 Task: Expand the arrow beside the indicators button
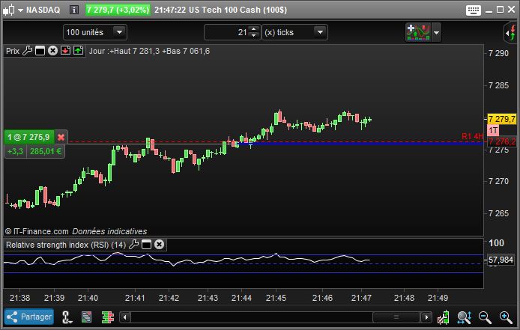436,32
